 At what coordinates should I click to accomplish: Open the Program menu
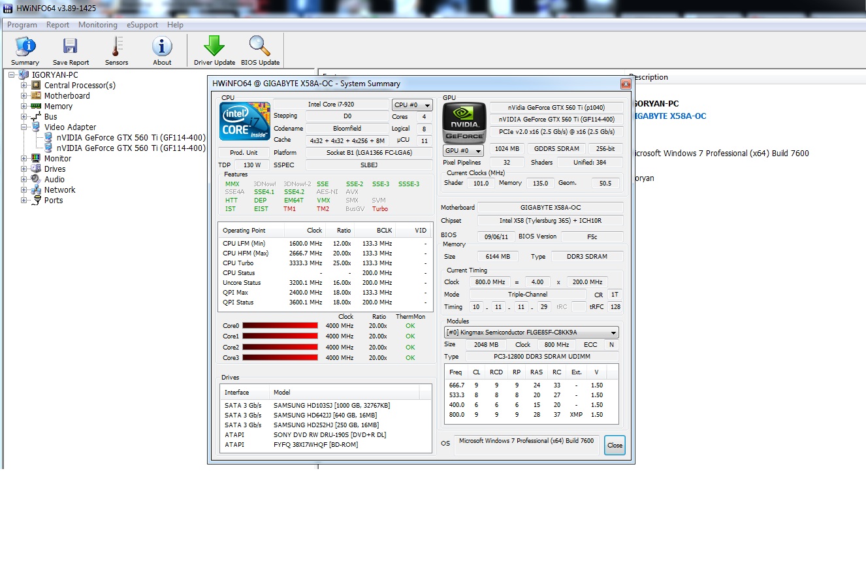[22, 25]
